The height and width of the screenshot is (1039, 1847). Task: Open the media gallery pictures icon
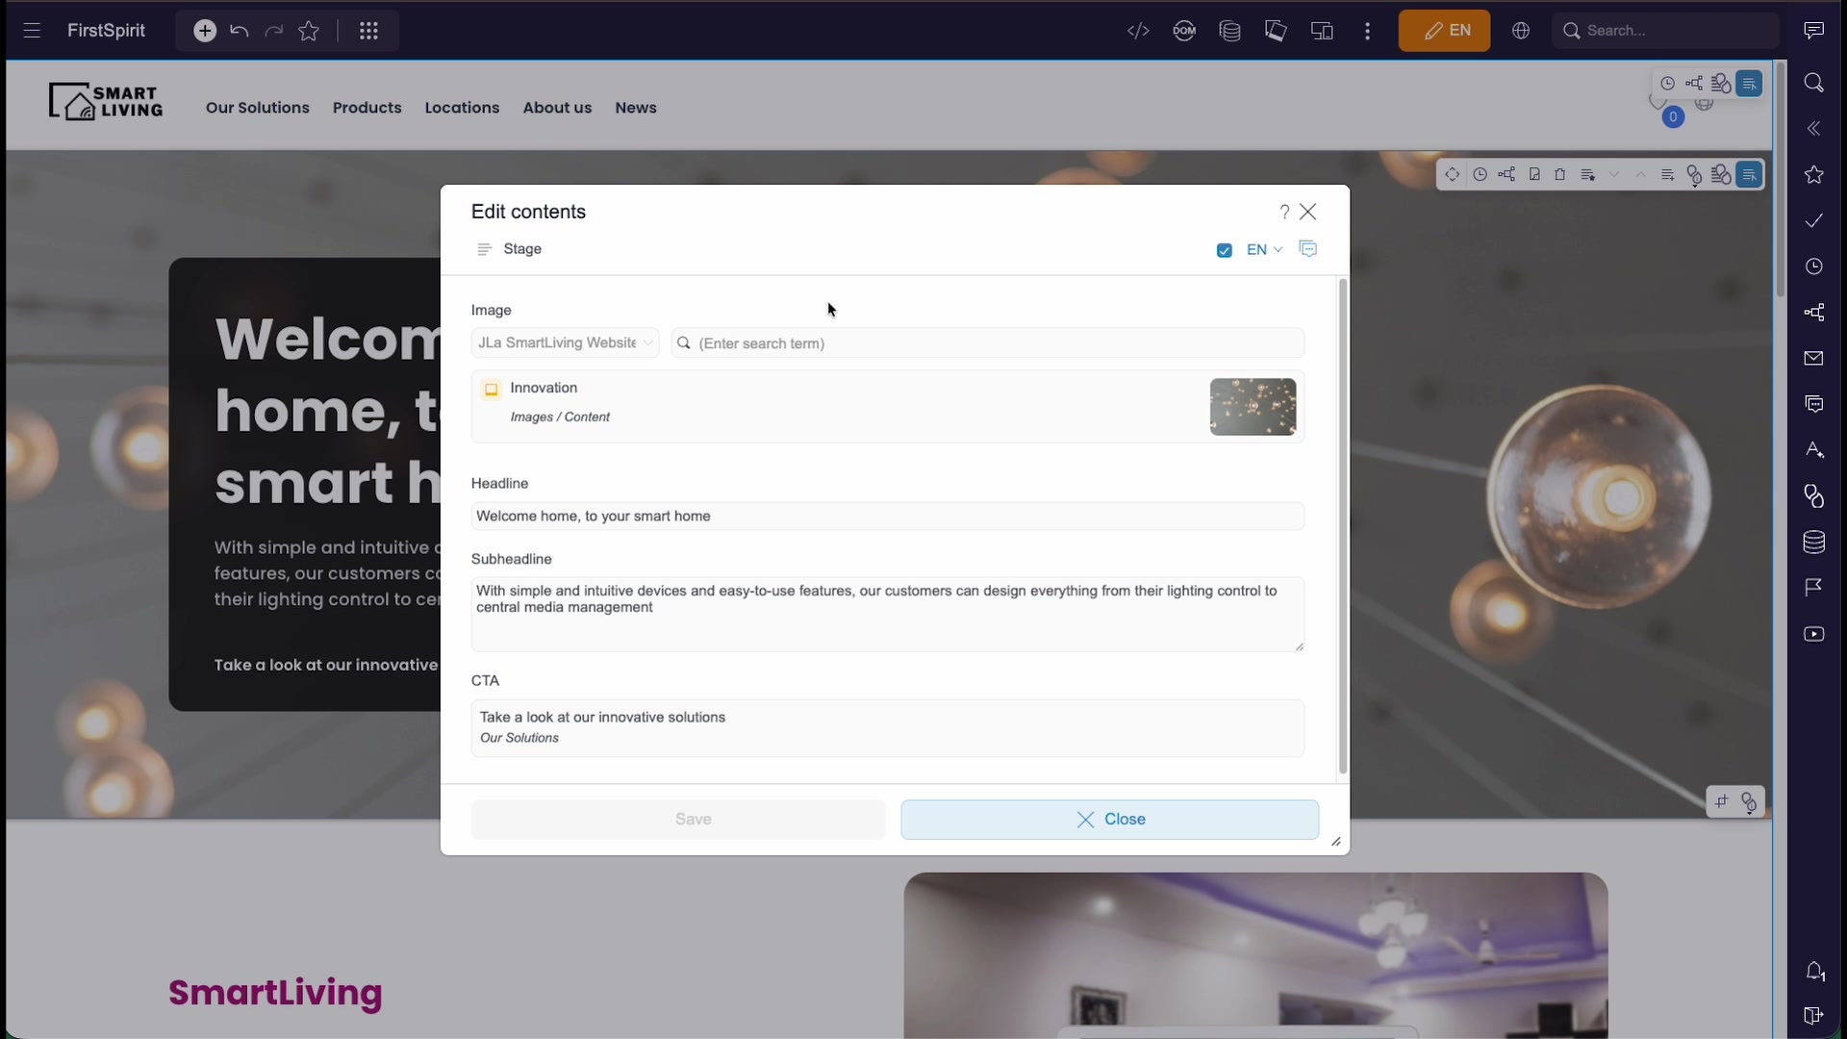(1276, 31)
